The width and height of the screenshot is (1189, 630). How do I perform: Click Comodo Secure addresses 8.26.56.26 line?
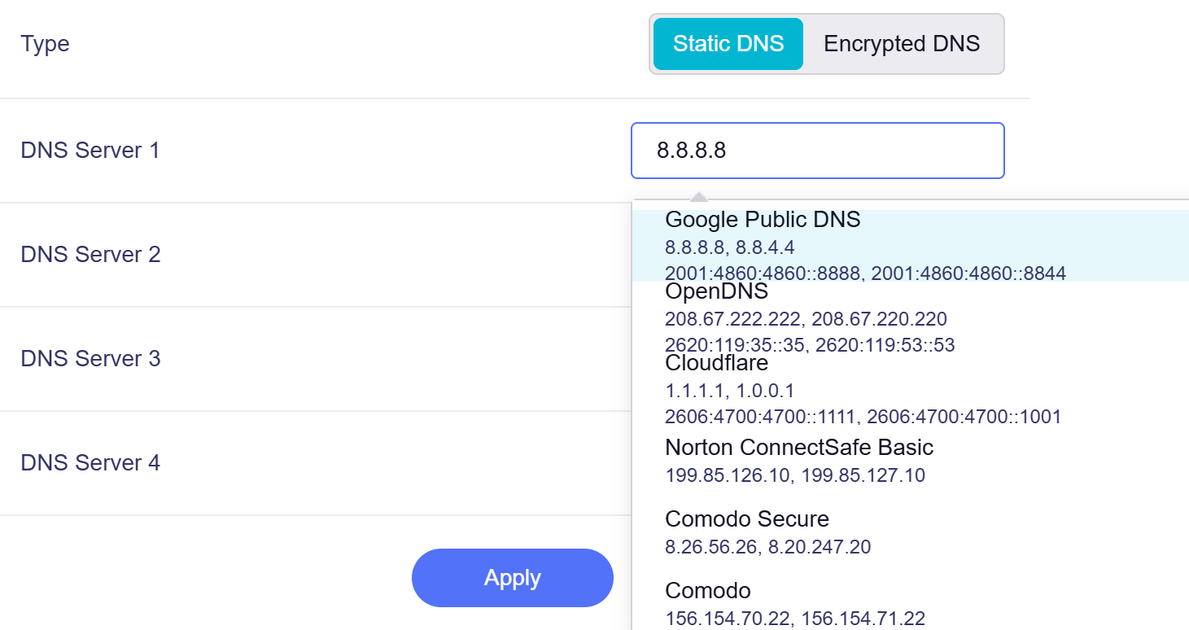(767, 547)
